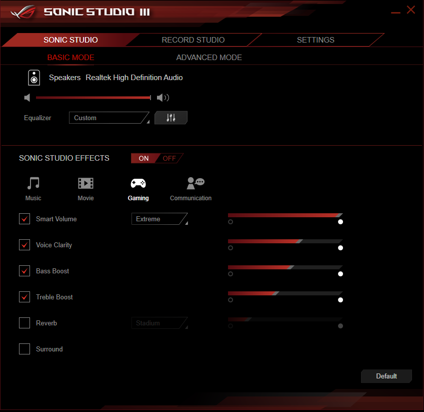Open the Equalizer Custom dropdown
Screen dimensions: 424x412
coord(109,118)
